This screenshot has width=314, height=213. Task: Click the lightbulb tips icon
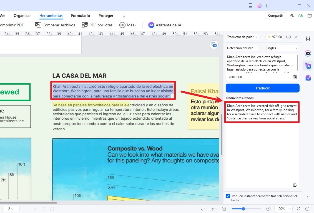point(124,16)
